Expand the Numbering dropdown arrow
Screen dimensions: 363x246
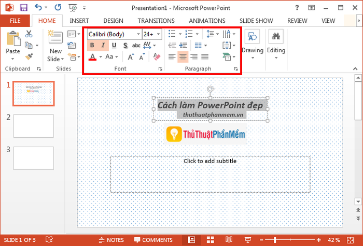[197, 34]
